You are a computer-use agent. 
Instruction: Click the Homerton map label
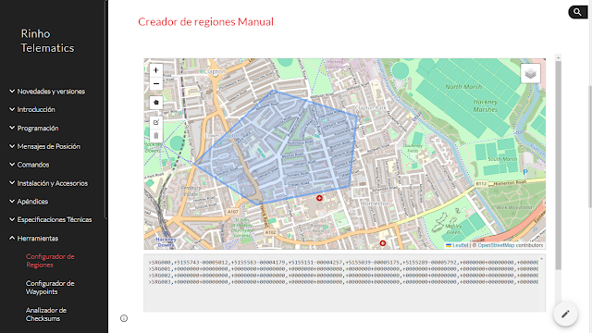click(x=375, y=203)
